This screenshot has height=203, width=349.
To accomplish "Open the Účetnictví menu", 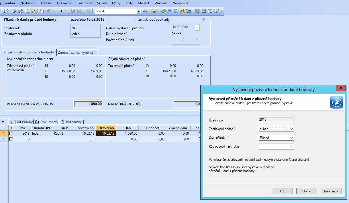I will (64, 3).
